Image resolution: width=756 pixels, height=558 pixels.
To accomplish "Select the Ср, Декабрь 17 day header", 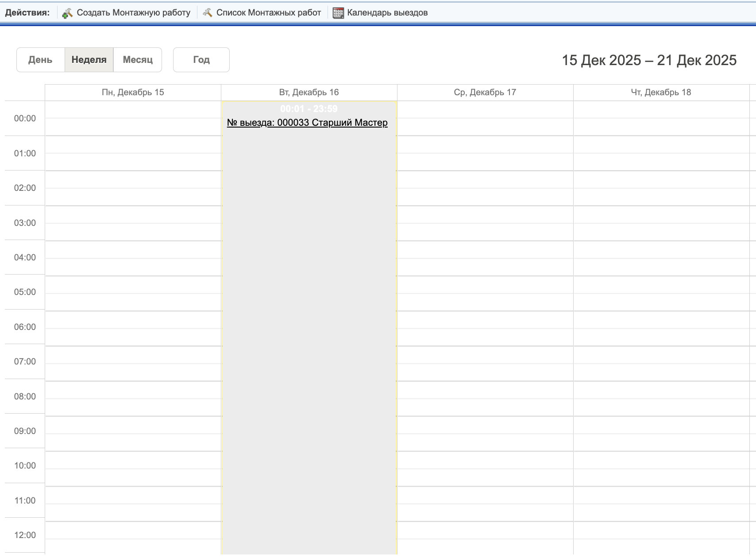I will (485, 93).
